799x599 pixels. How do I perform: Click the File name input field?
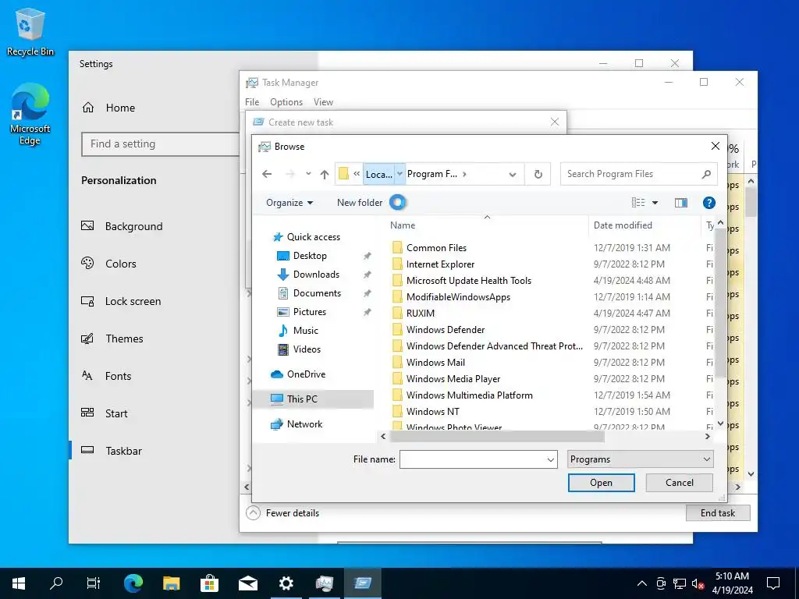point(472,459)
